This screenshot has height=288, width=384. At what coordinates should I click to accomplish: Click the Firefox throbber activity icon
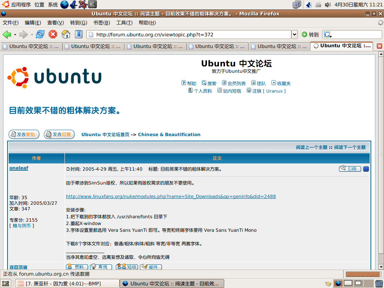tap(380, 22)
